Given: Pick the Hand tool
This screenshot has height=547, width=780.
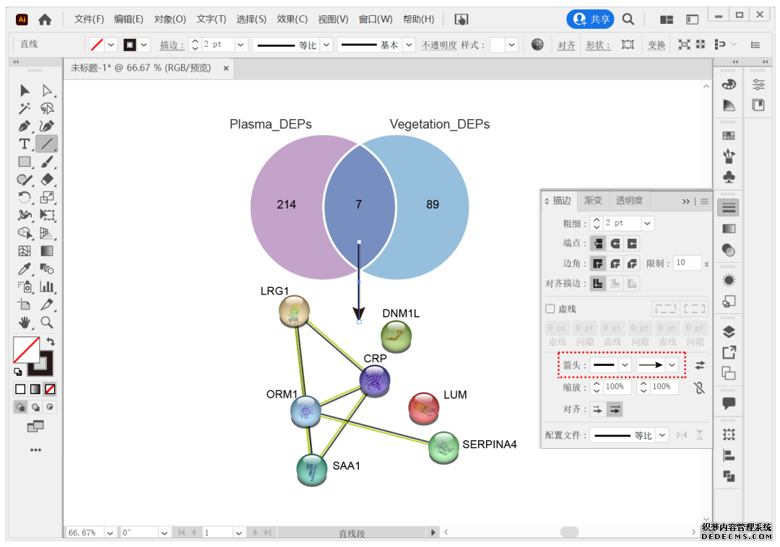Looking at the screenshot, I should [25, 322].
